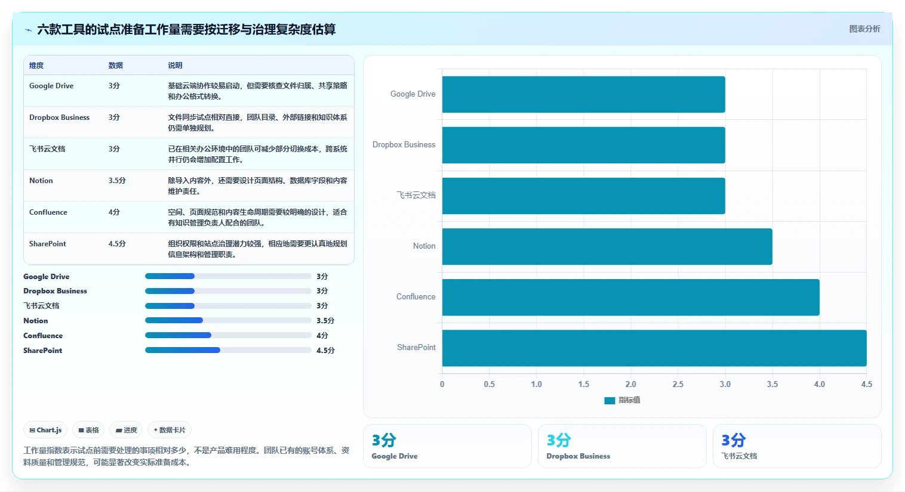Viewport: 905px width, 492px height.
Task: Click the main title 六款工具的试点准备工作量
Action: (186, 29)
